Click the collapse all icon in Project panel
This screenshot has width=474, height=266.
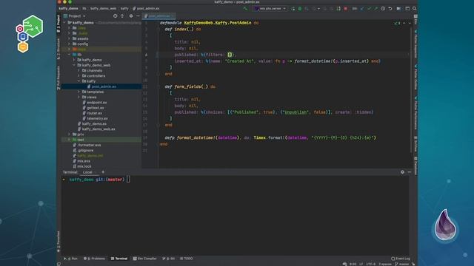[x=122, y=16]
